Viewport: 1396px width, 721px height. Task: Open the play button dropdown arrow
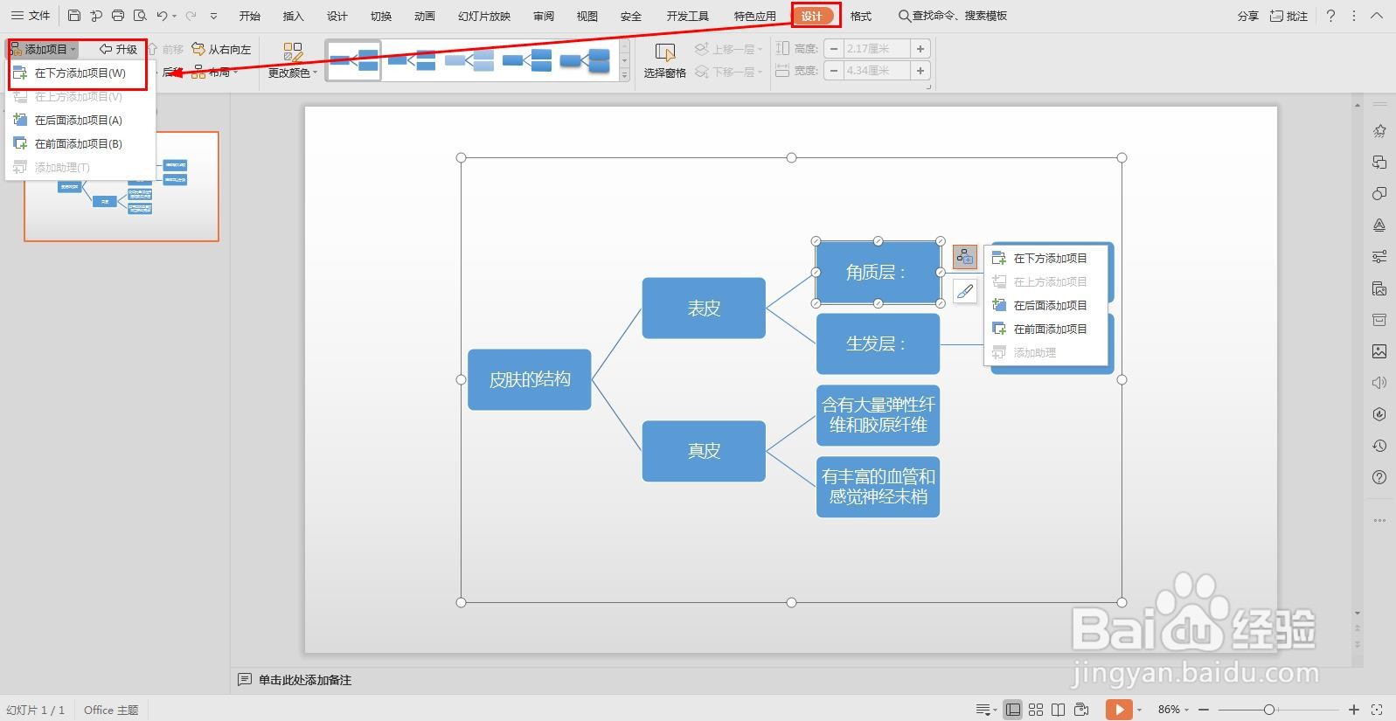1139,710
